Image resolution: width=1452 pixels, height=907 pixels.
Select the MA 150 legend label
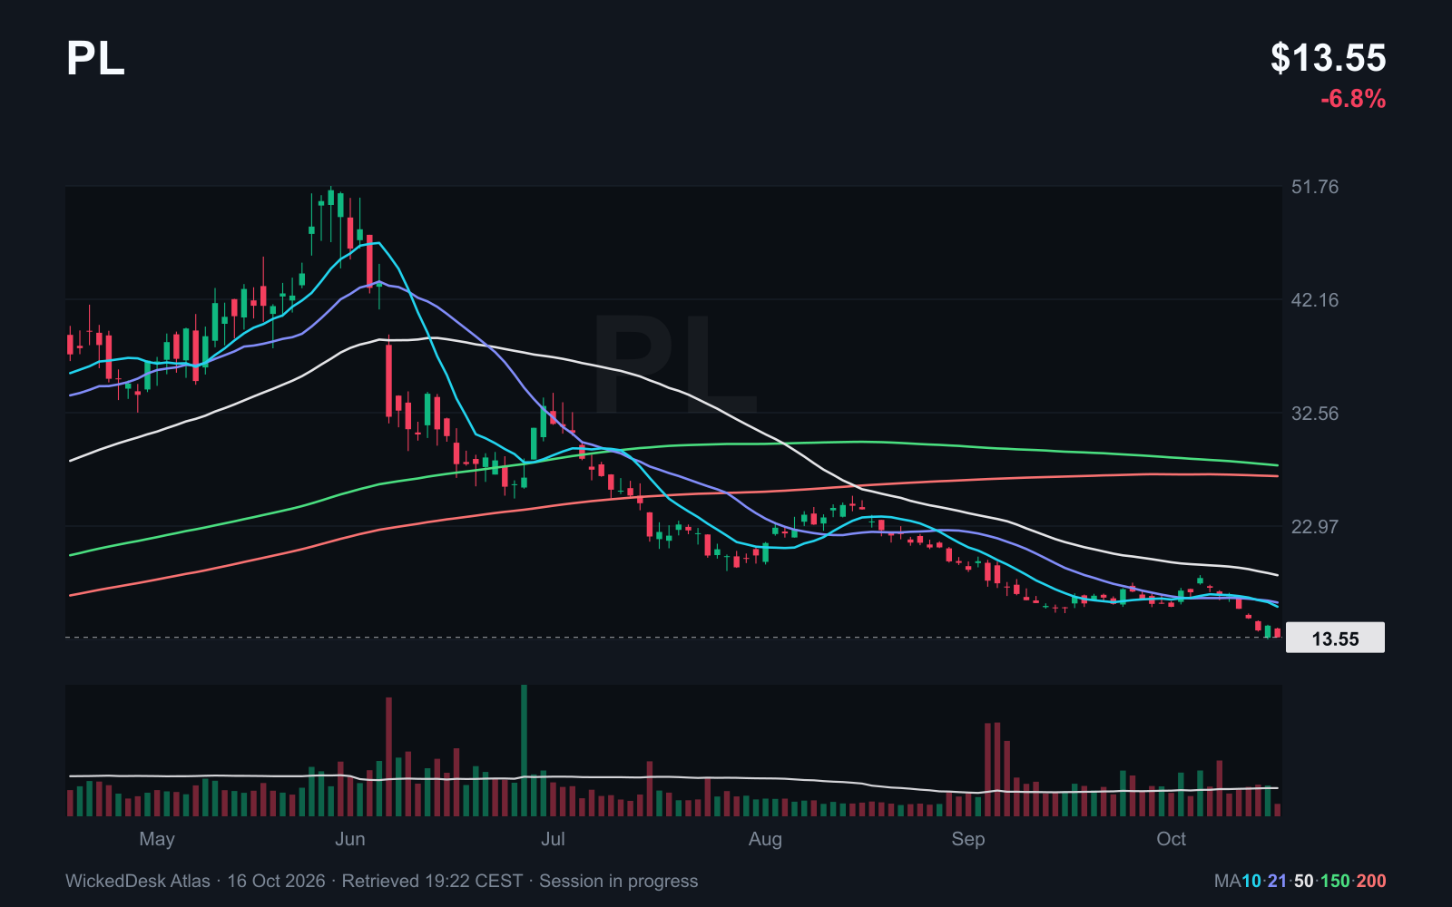click(1335, 881)
